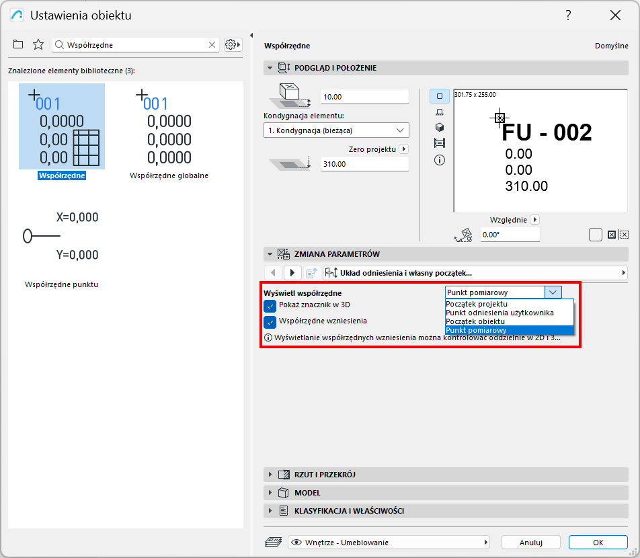The height and width of the screenshot is (558, 640).
Task: Choose Punkt odniesienia użytkownika option
Action: tap(510, 313)
